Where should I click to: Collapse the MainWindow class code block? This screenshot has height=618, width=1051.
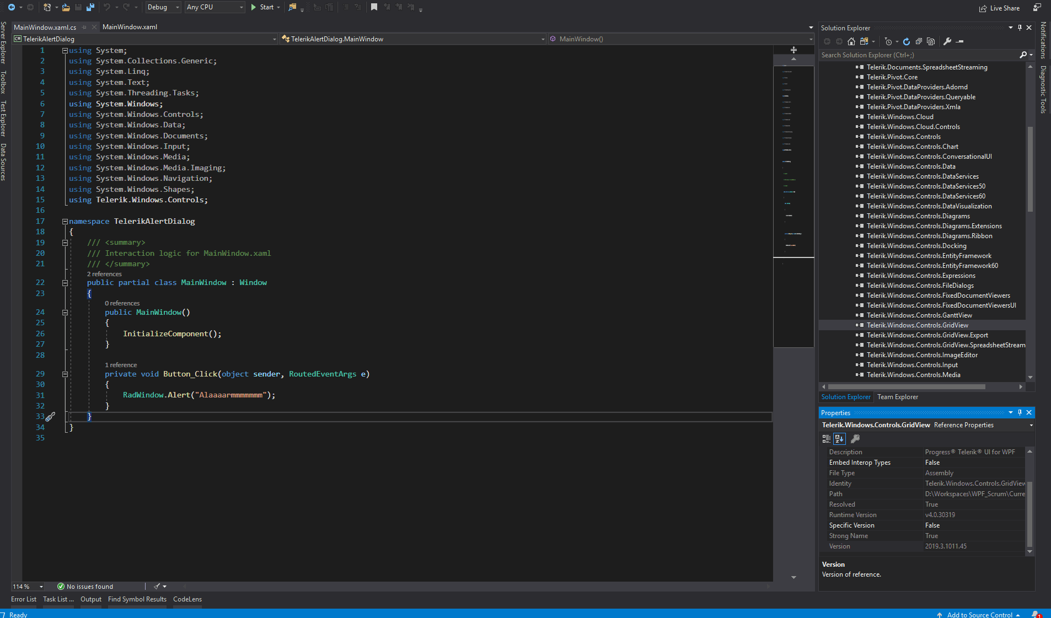[65, 283]
